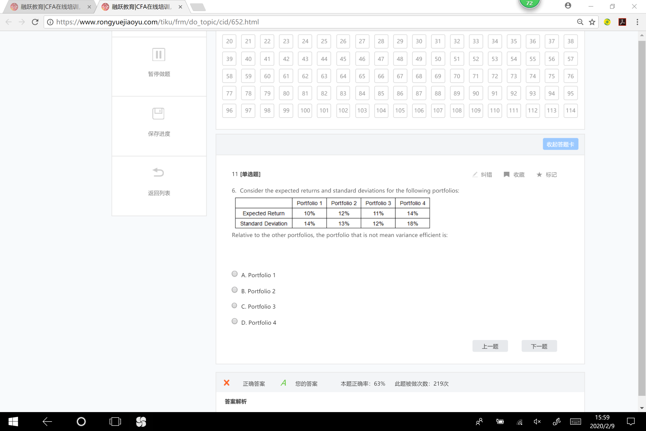Open the Adobe Acrobat extension icon

click(x=622, y=22)
